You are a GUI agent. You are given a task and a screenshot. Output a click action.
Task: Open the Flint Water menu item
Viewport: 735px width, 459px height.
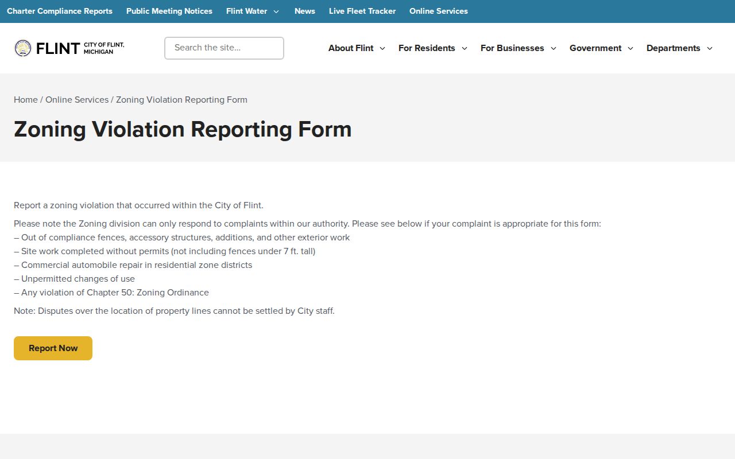pos(247,11)
